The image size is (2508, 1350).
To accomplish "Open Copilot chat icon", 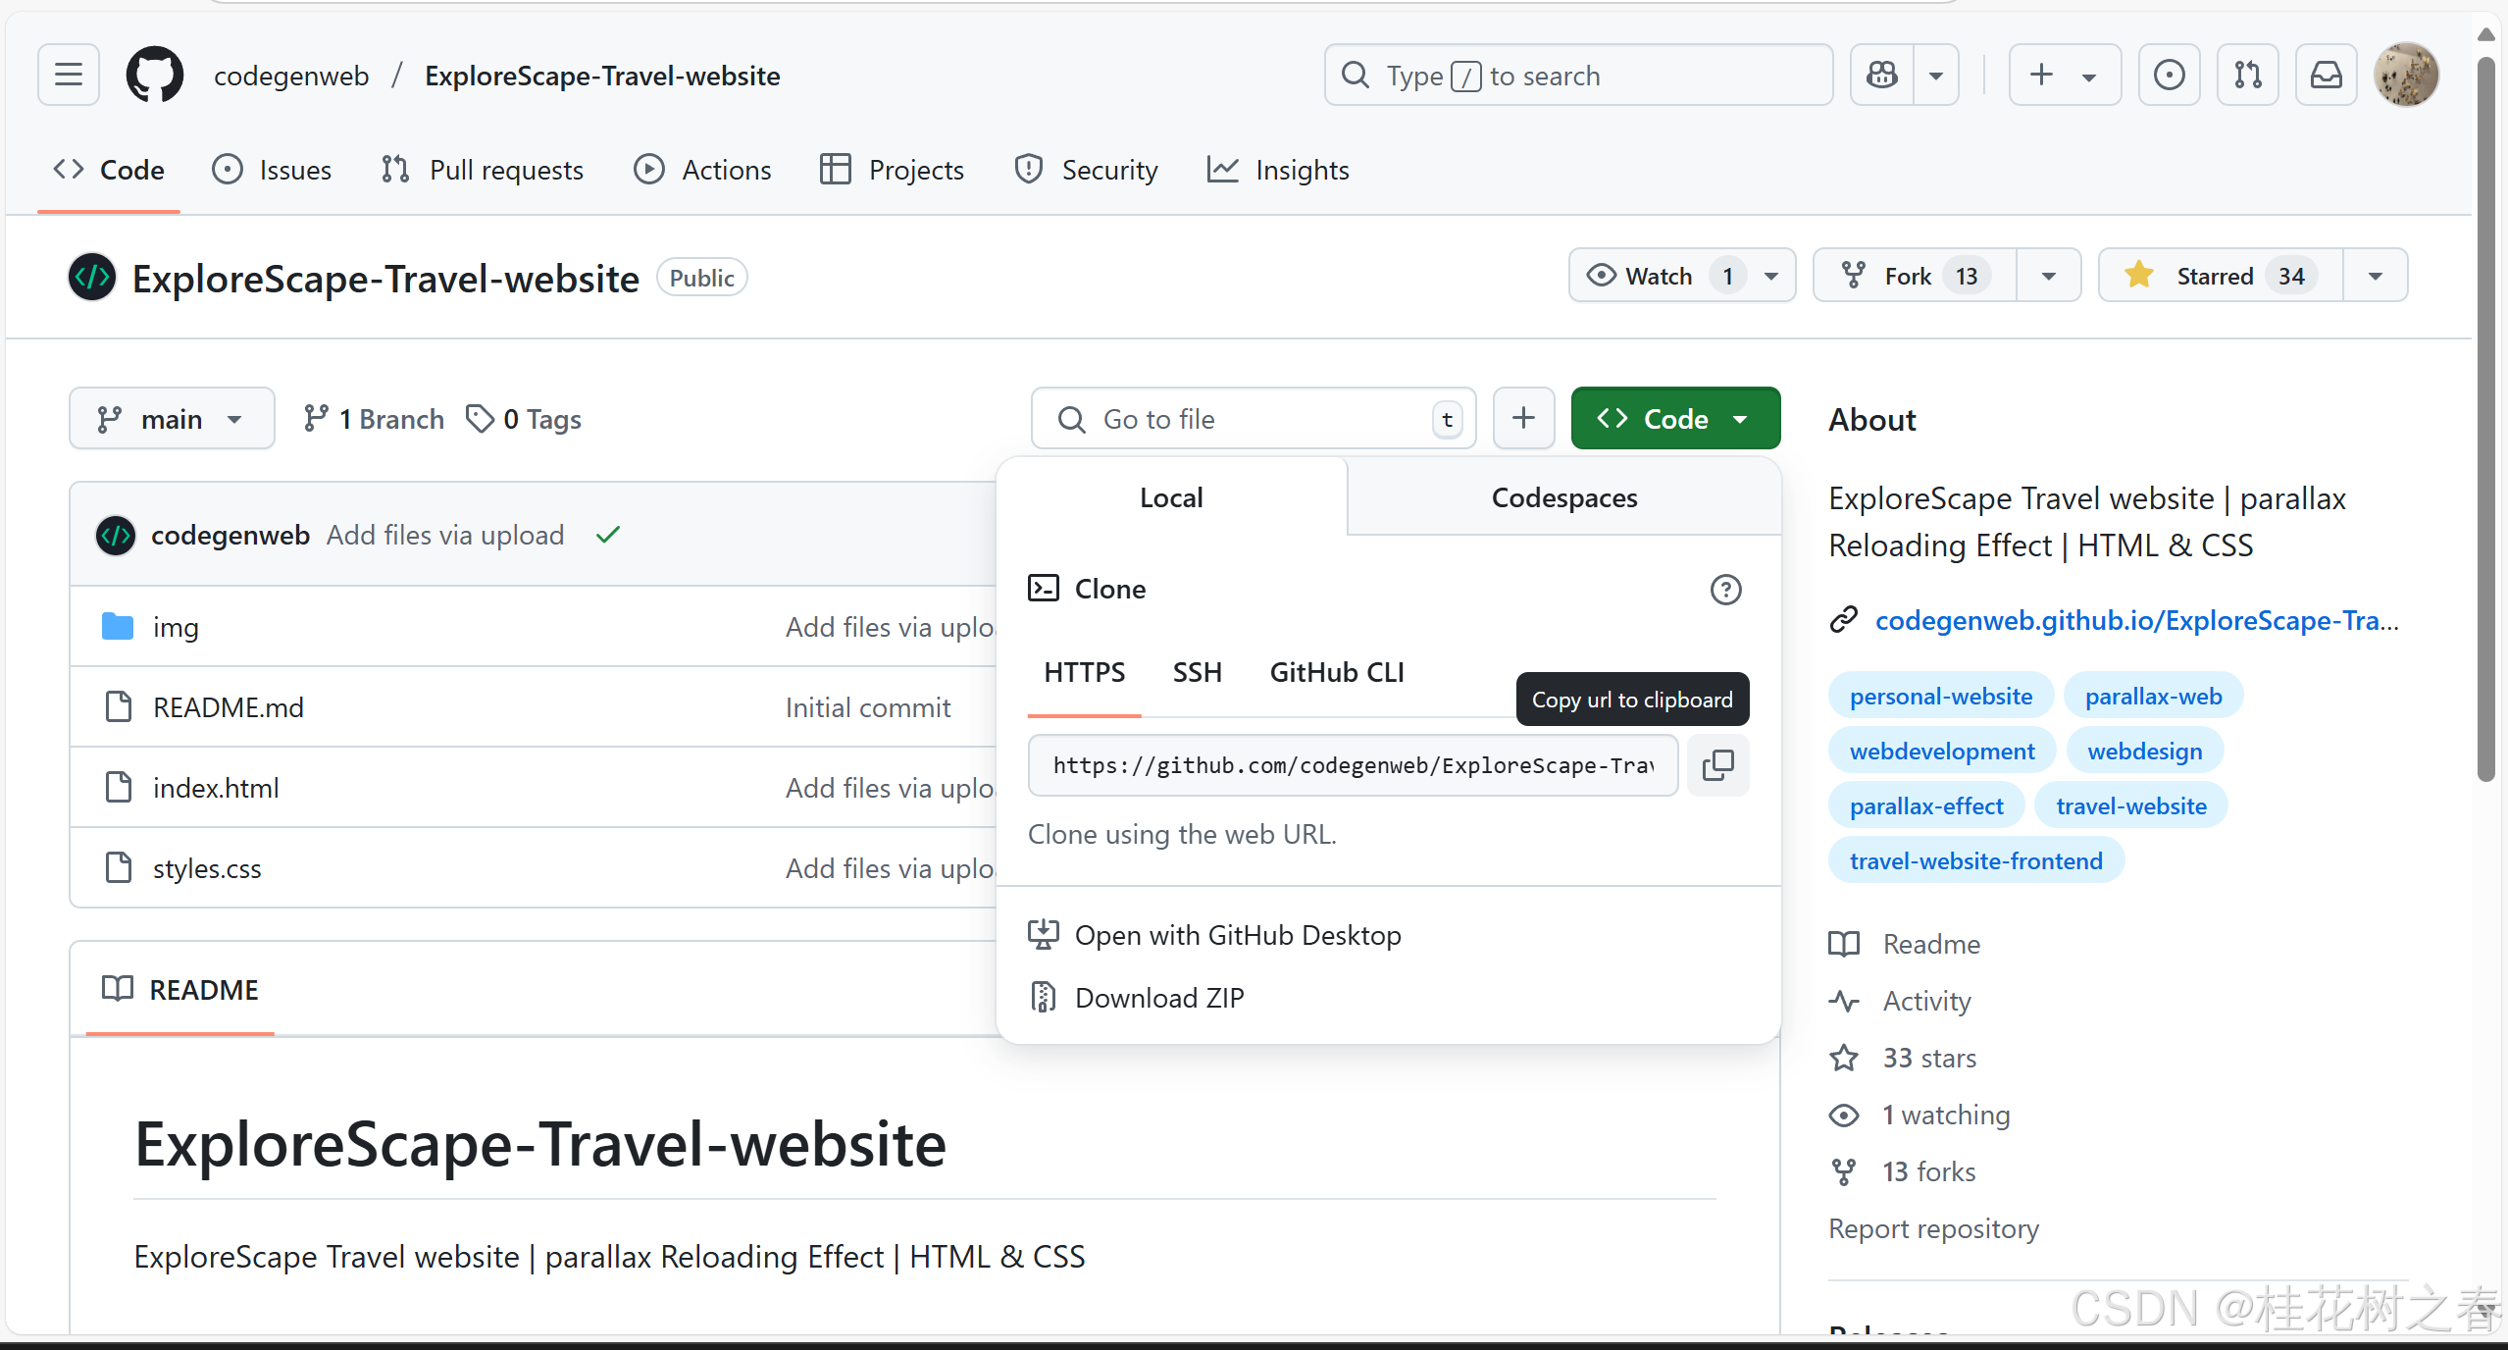I will pos(1881,75).
